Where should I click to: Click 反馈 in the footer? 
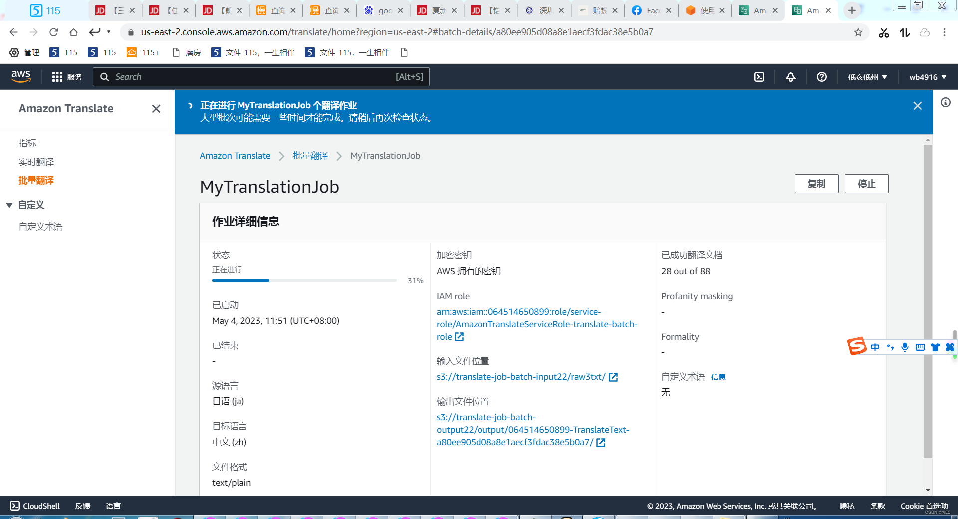tap(83, 506)
